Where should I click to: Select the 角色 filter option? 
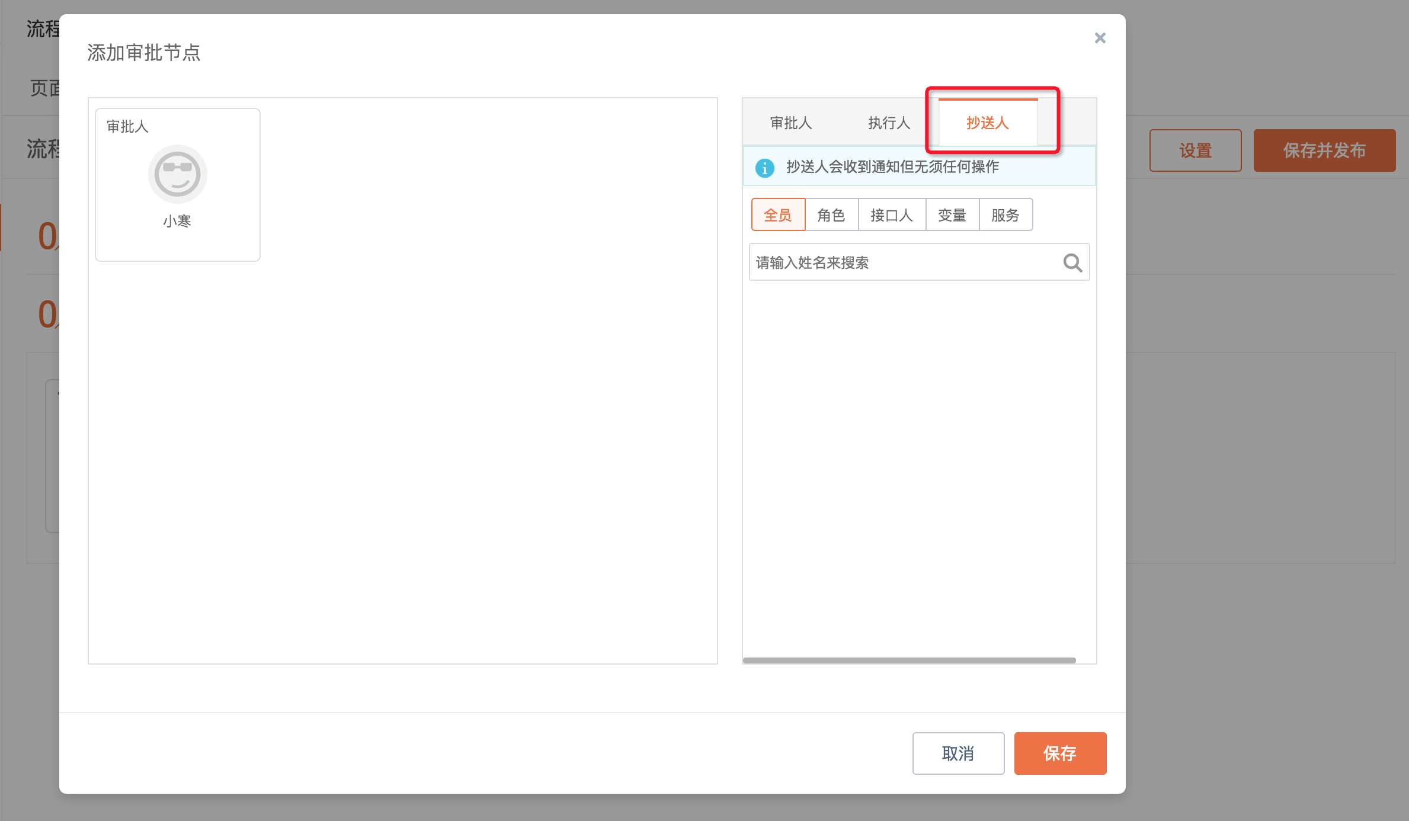tap(831, 215)
